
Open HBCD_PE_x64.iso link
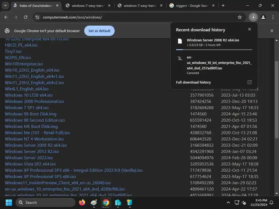click(x=21, y=45)
